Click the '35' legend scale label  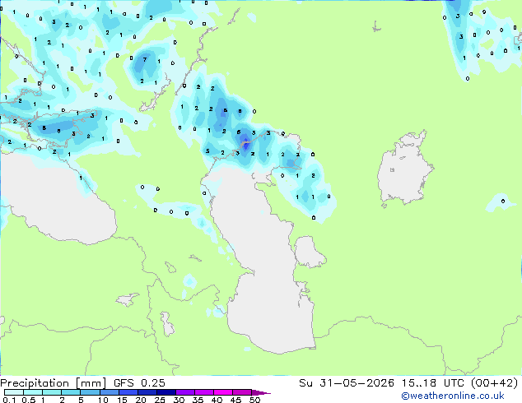click(198, 400)
